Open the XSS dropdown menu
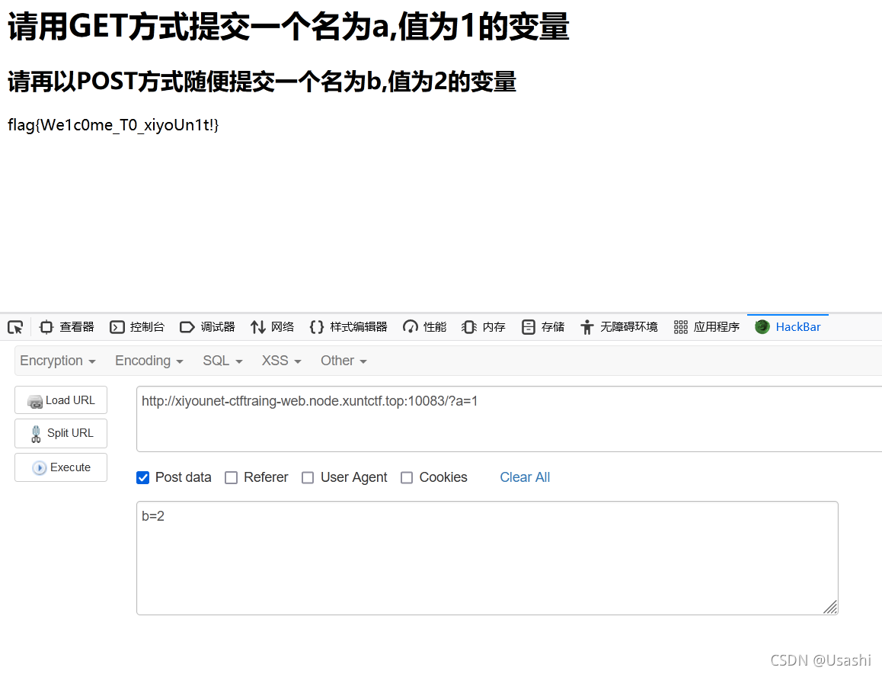This screenshot has height=674, width=882. click(281, 361)
